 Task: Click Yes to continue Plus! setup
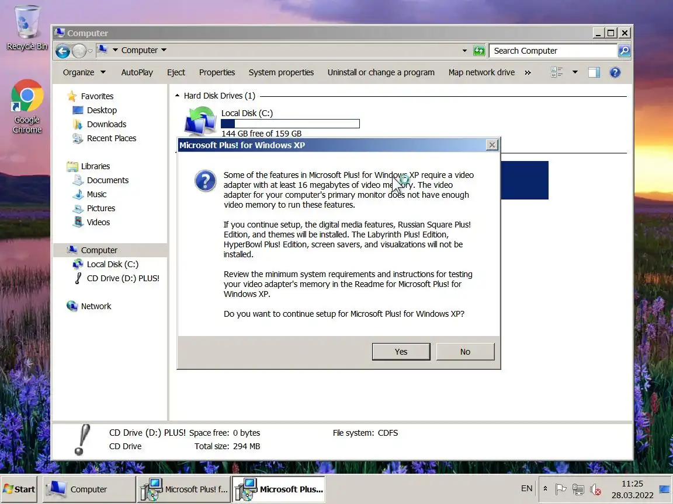pyautogui.click(x=401, y=351)
